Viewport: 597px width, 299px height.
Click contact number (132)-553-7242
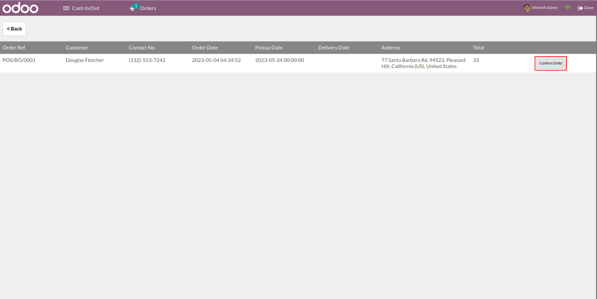[147, 60]
